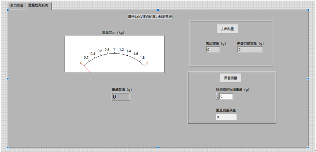
Task: Click the 基于LabVIEW的重力检测系统 title label
Action: (150, 17)
